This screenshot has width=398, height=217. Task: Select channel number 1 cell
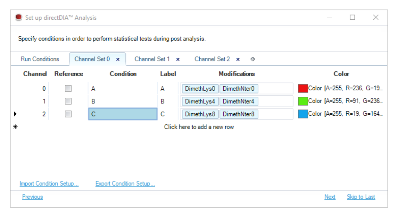pyautogui.click(x=44, y=101)
